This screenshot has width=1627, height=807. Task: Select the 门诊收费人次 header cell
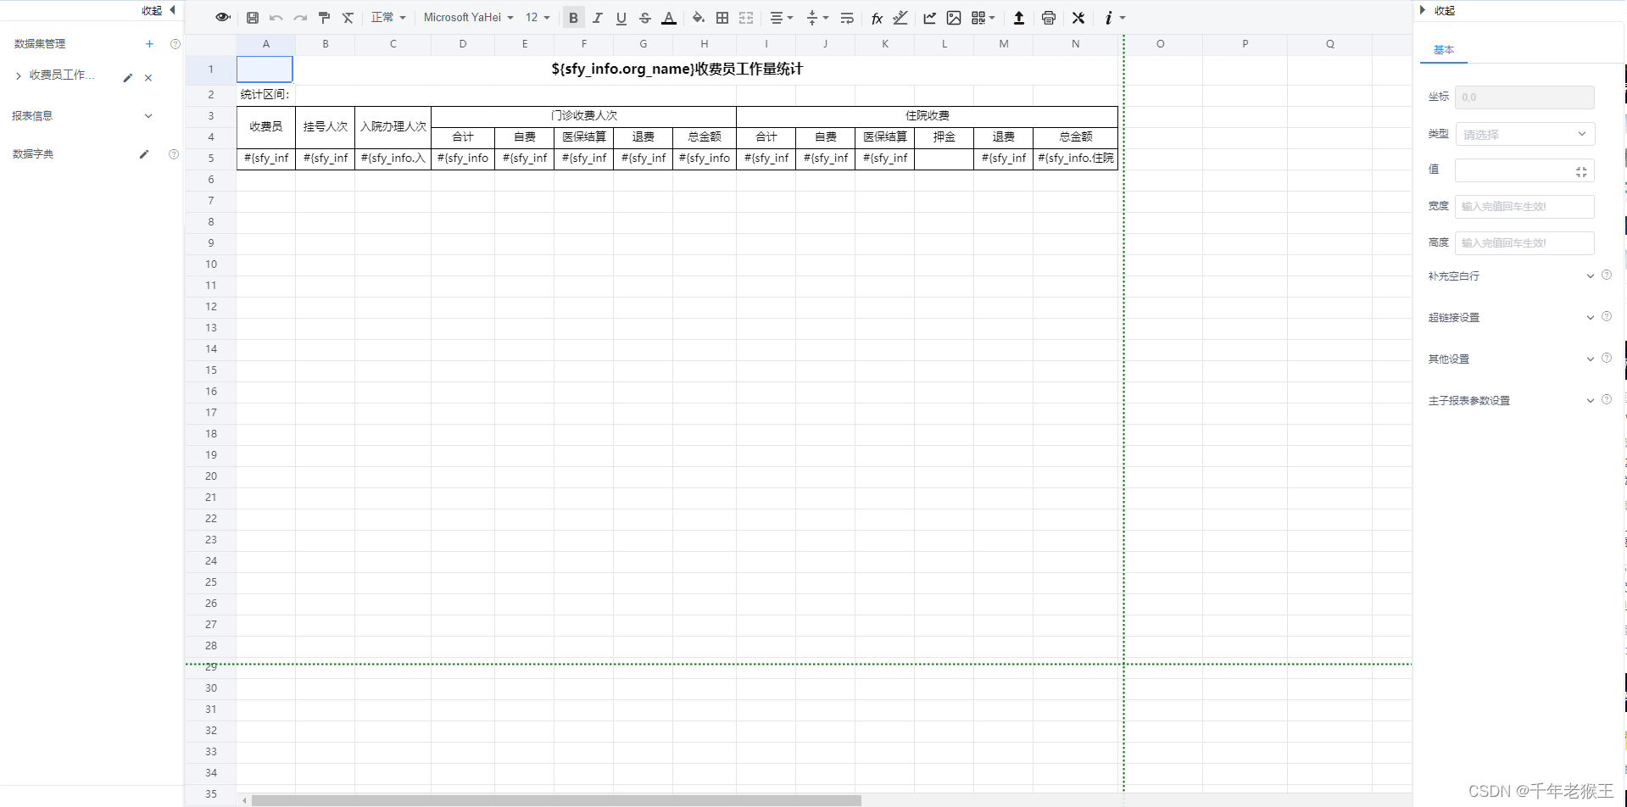(583, 116)
